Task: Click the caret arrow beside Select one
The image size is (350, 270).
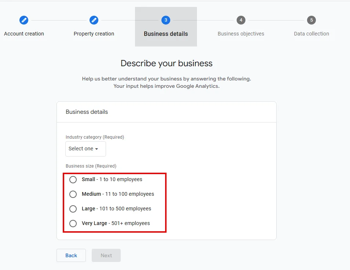Action: (97, 149)
